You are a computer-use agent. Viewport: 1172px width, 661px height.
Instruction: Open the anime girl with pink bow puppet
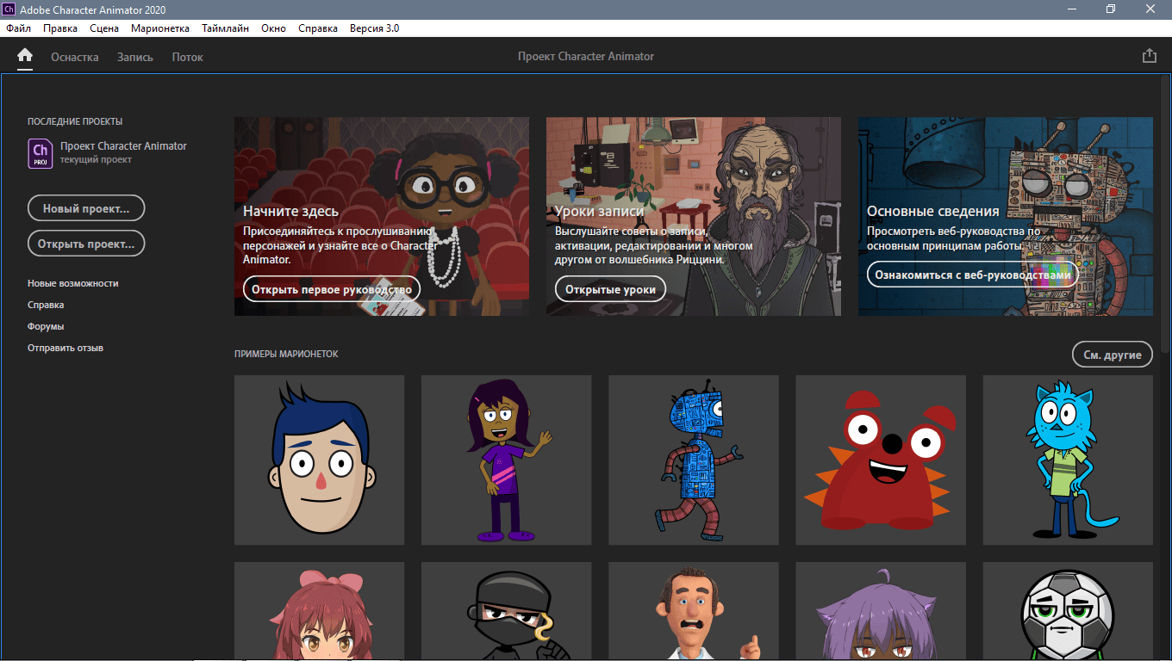319,611
